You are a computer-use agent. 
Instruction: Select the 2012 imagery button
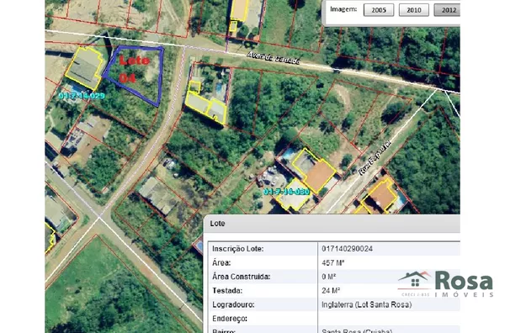coord(447,10)
